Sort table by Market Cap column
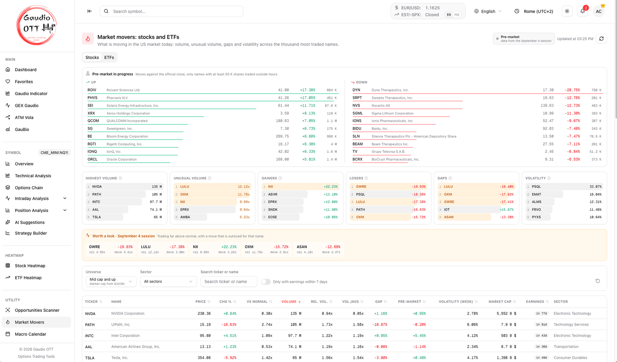Image resolution: width=617 pixels, height=362 pixels. [x=502, y=302]
